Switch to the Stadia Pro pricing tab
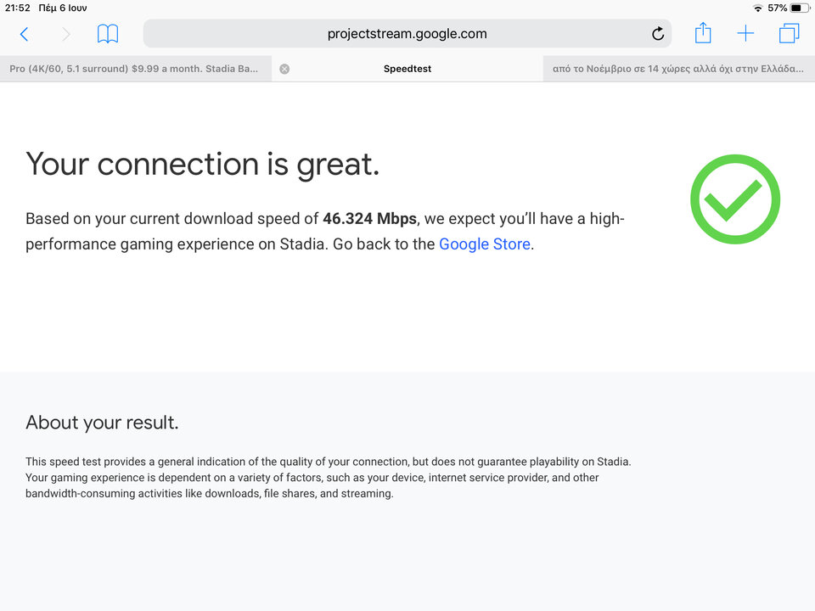 [136, 69]
